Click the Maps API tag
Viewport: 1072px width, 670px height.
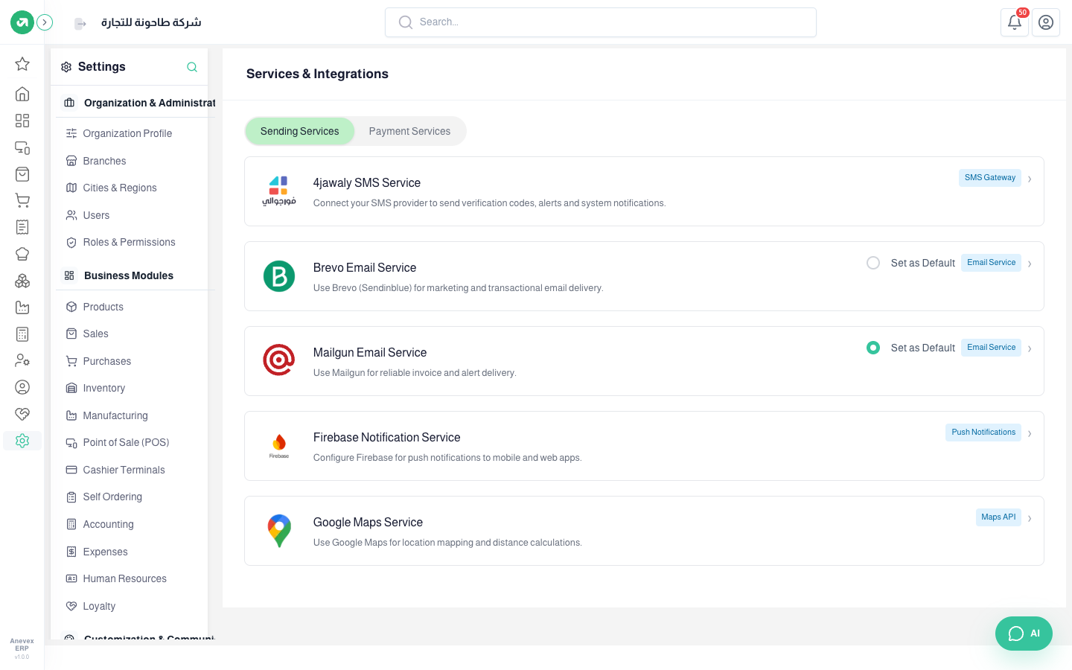click(x=998, y=517)
